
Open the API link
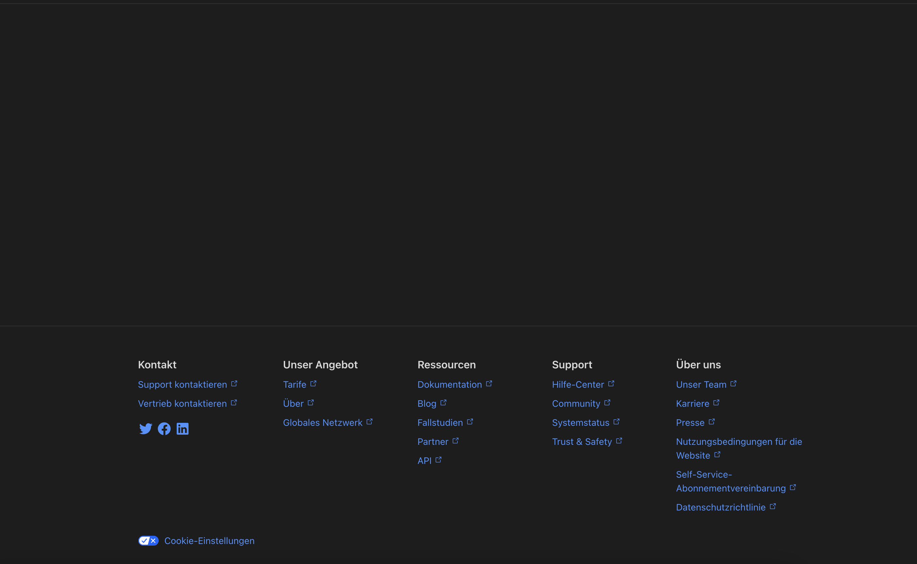coord(424,461)
